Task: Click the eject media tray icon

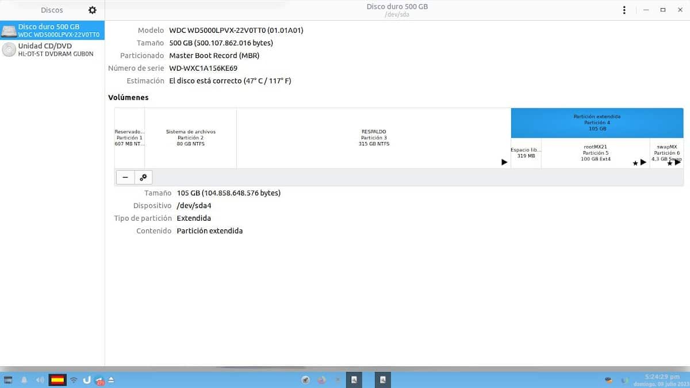Action: pos(112,380)
